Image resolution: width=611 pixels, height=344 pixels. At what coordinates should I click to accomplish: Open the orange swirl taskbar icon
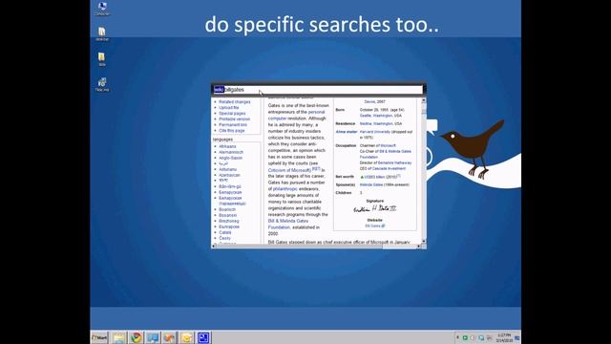tap(170, 337)
